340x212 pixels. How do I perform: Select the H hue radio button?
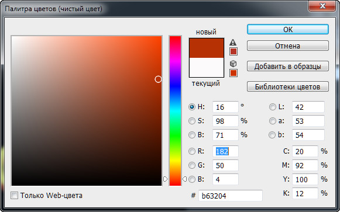pyautogui.click(x=192, y=107)
